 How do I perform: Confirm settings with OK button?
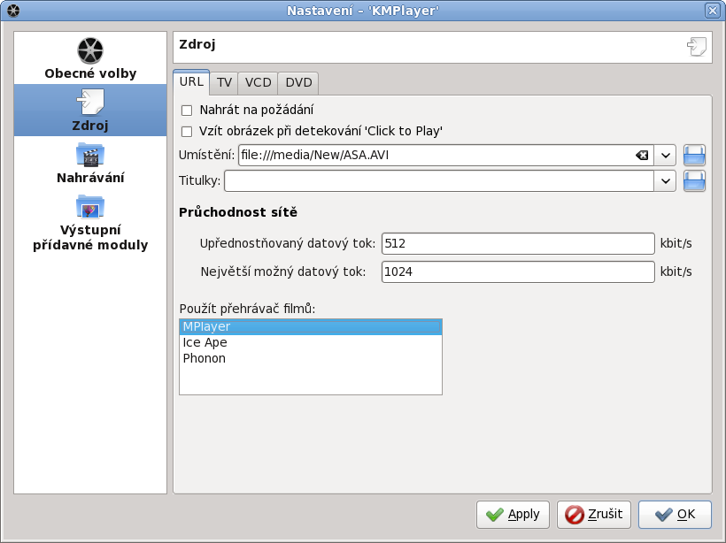click(675, 514)
